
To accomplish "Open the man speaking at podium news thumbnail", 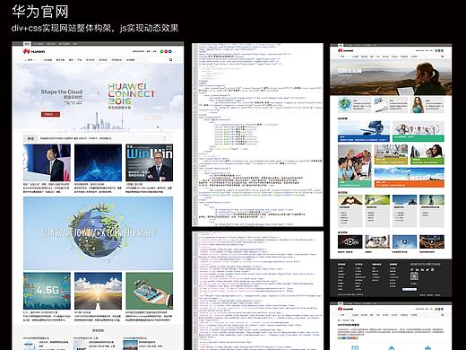I will [47, 162].
